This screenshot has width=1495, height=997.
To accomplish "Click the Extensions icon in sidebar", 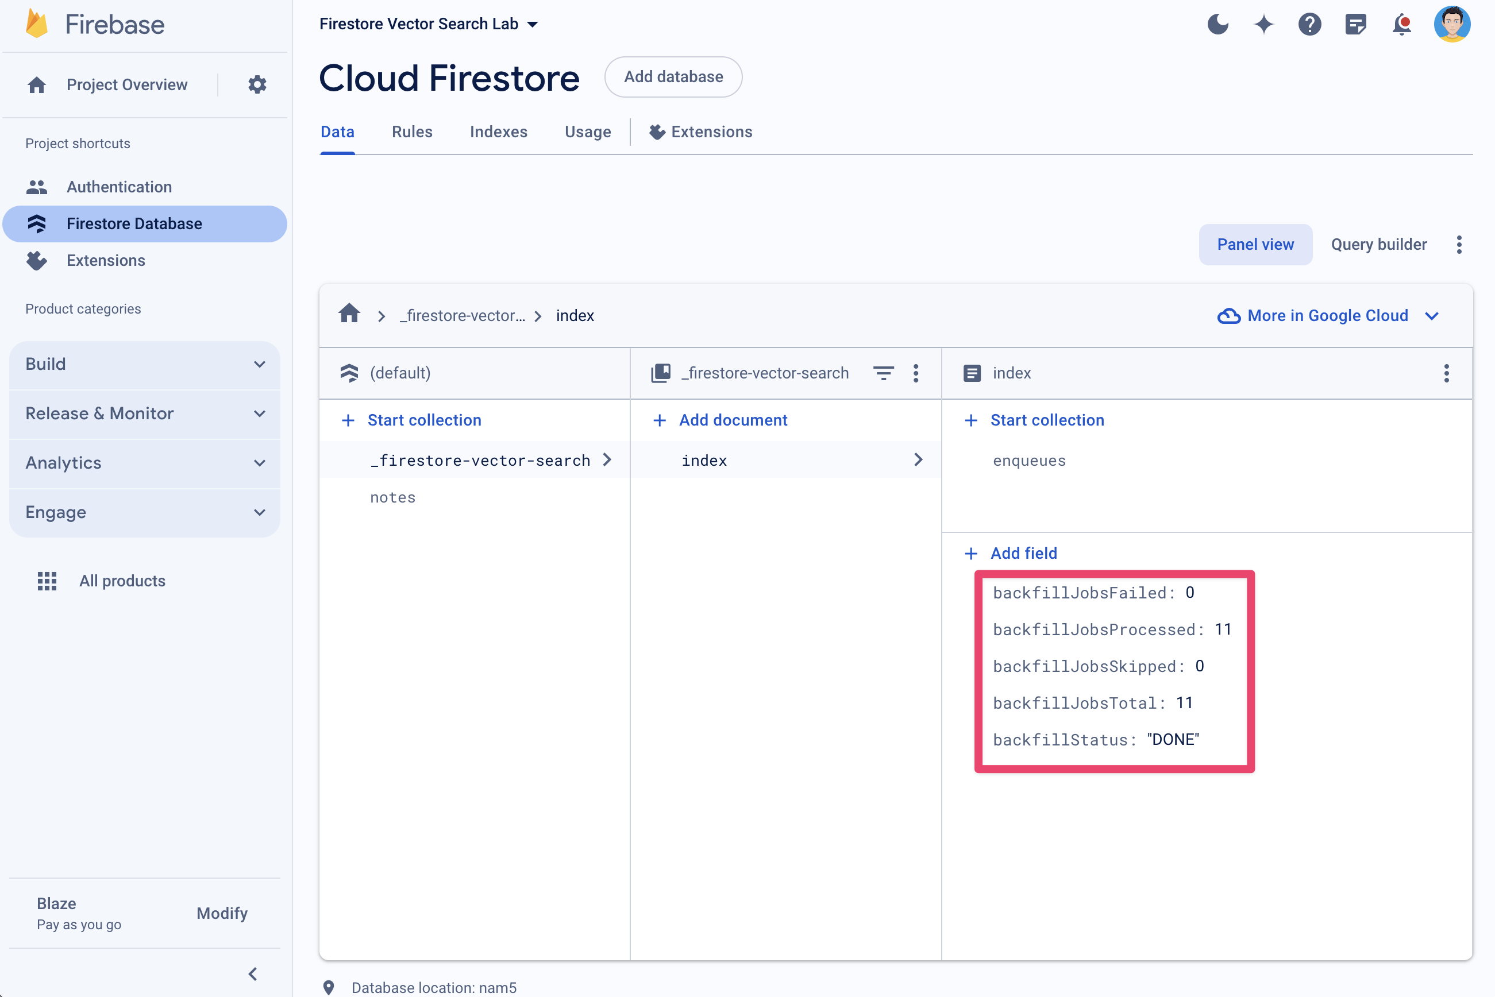I will click(x=38, y=260).
